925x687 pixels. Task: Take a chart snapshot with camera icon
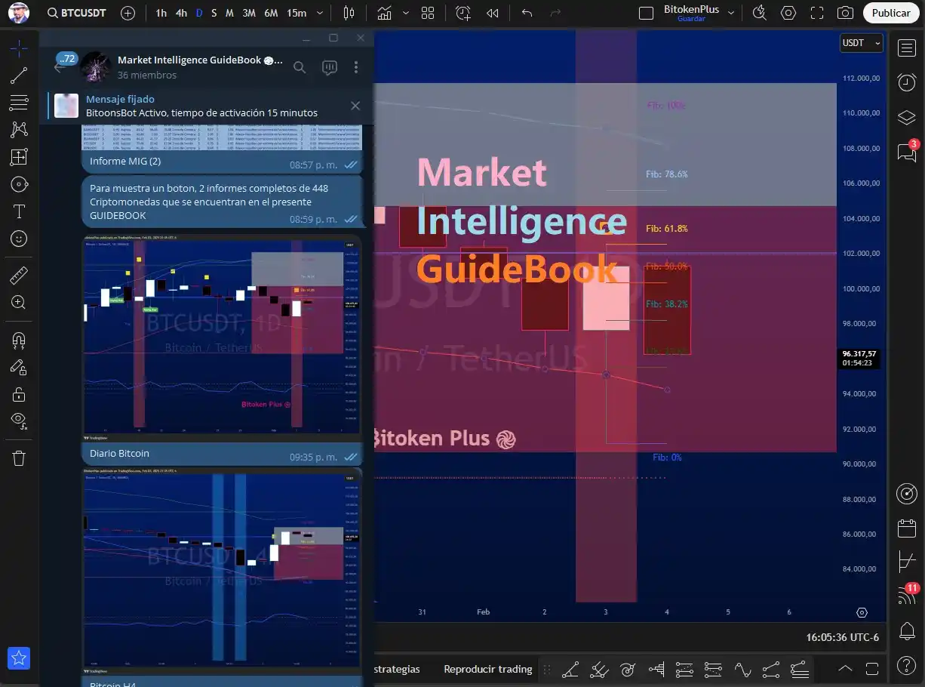point(846,13)
